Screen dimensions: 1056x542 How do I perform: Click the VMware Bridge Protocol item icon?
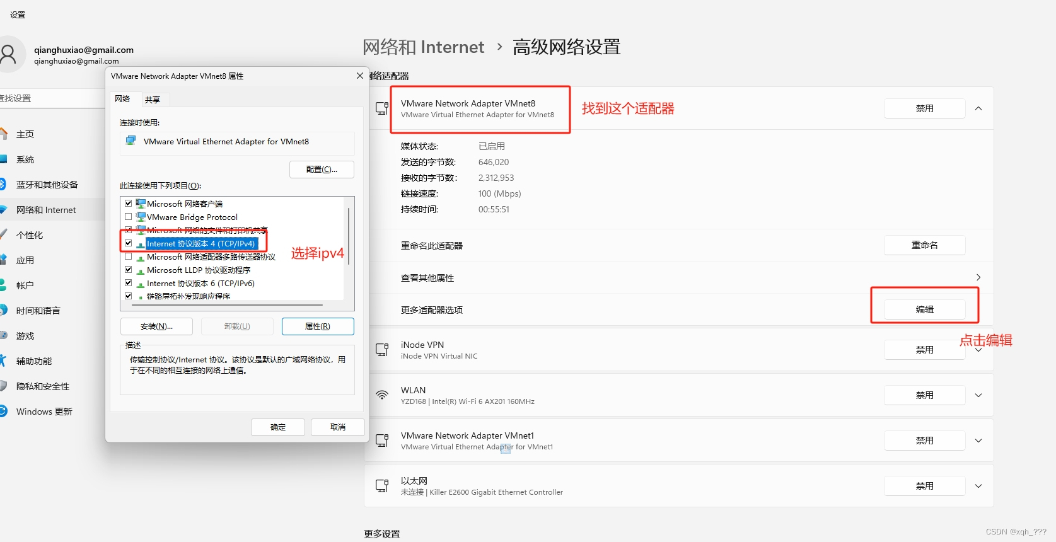click(141, 217)
